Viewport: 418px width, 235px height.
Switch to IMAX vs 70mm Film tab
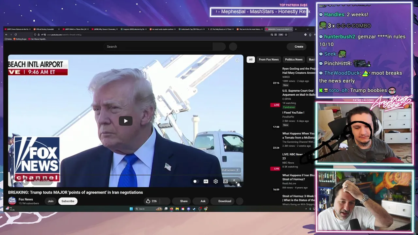pyautogui.click(x=75, y=29)
